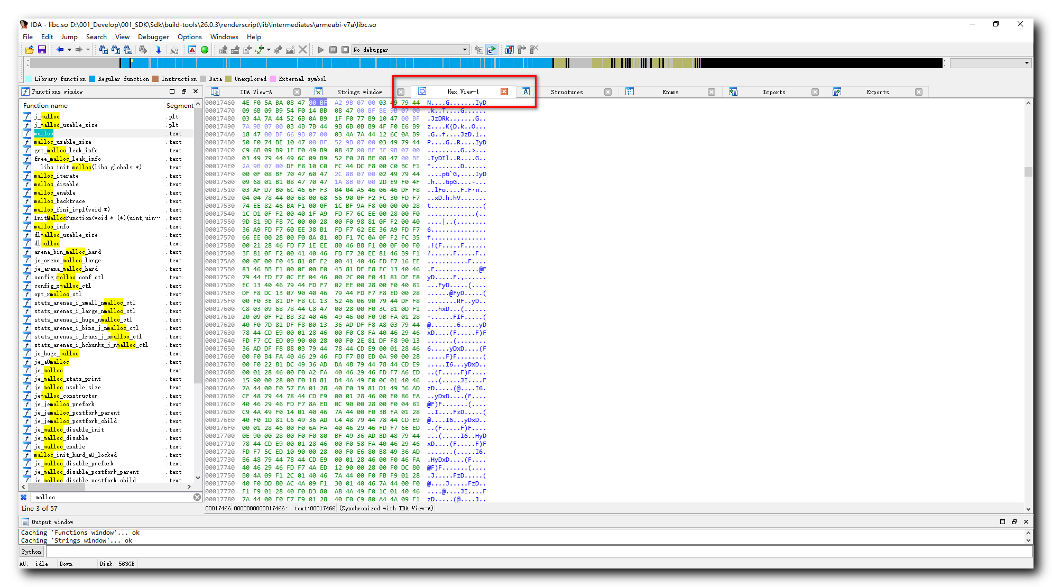Open the Debugger menu
The height and width of the screenshot is (587, 1052).
pyautogui.click(x=153, y=37)
